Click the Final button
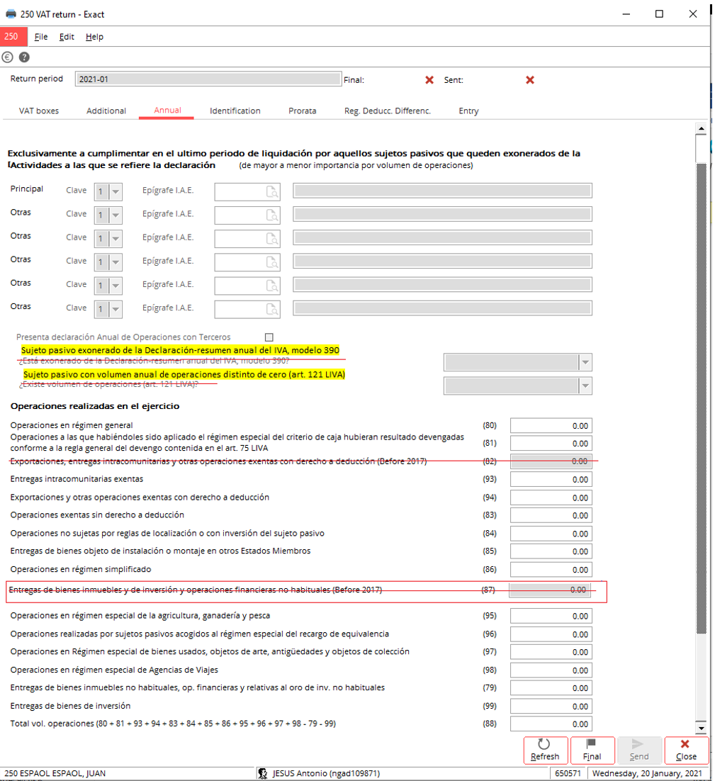 click(592, 750)
